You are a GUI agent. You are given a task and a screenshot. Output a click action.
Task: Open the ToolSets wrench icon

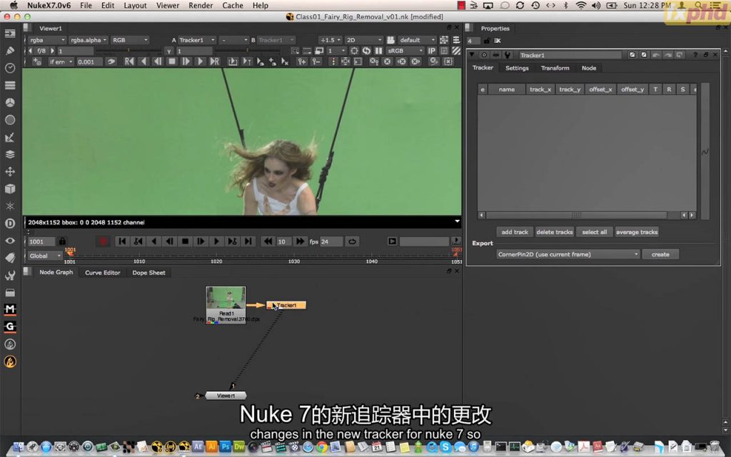(x=10, y=275)
